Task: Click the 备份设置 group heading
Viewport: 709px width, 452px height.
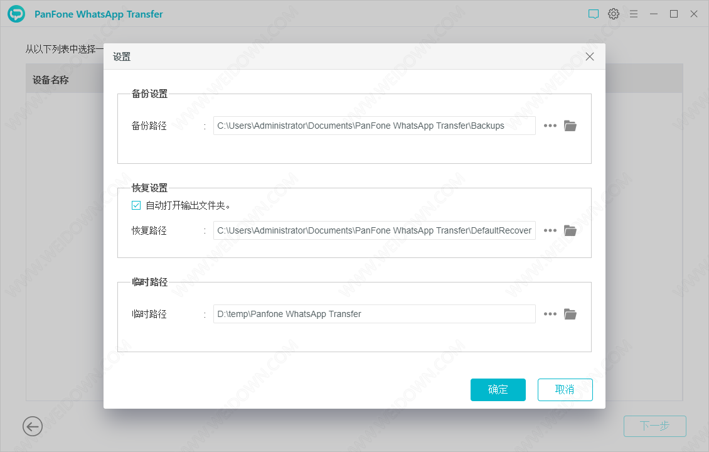Action: click(150, 94)
